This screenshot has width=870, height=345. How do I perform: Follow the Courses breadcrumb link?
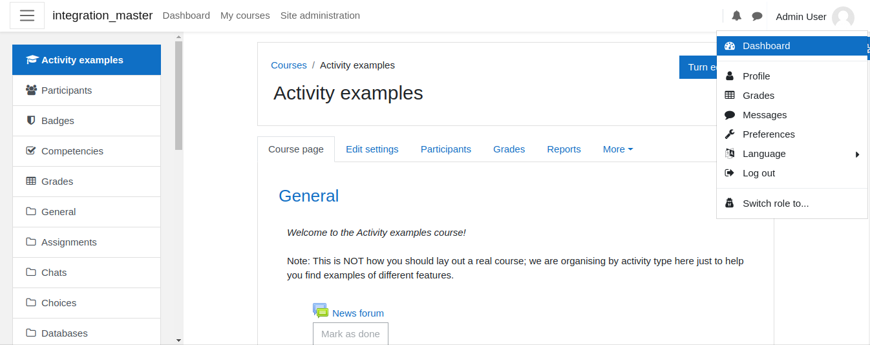pyautogui.click(x=289, y=65)
